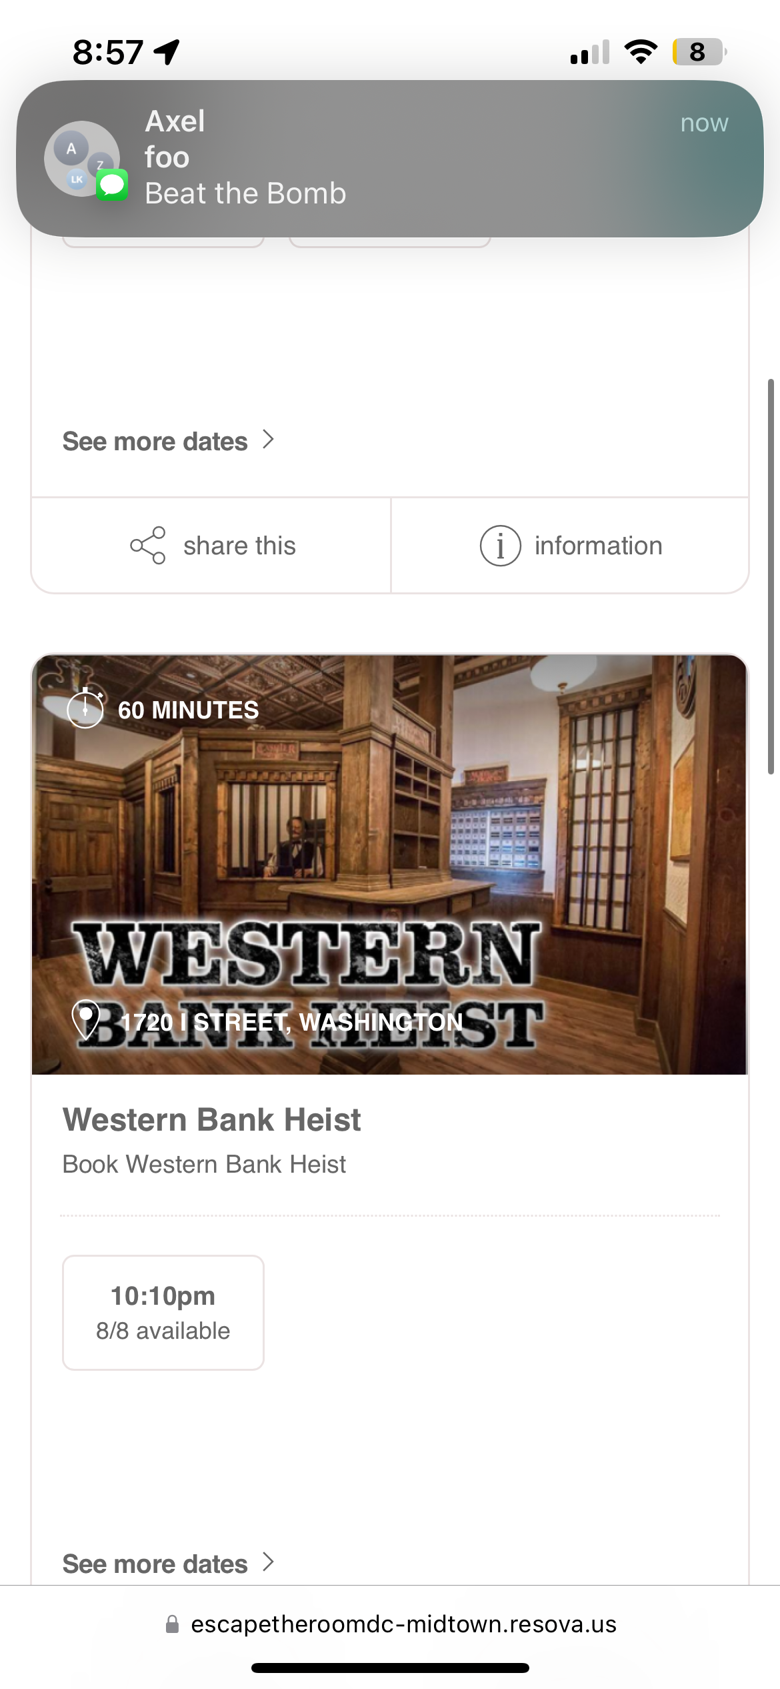Tap the location arrow next to the clock
780x1689 pixels.
(x=167, y=52)
